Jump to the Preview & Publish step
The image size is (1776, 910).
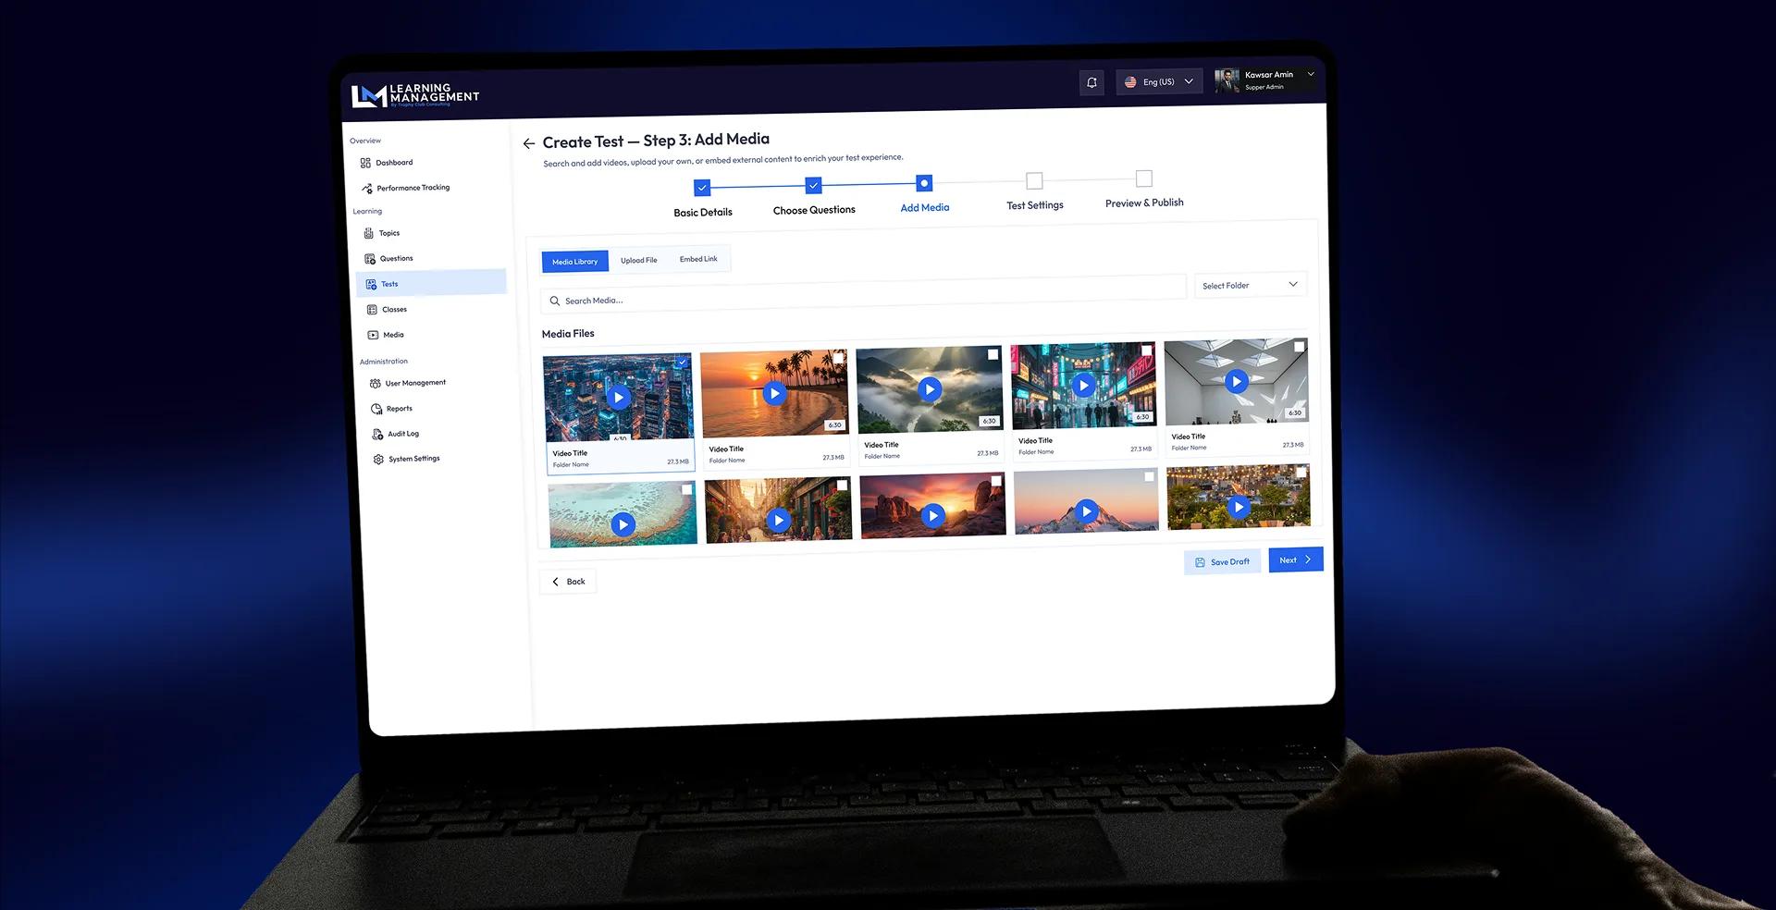point(1144,178)
